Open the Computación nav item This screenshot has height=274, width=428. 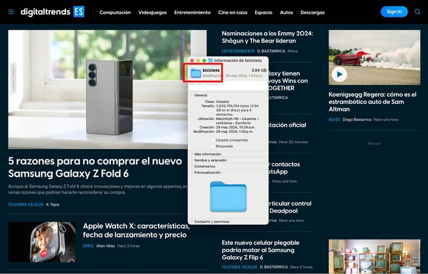(x=115, y=12)
